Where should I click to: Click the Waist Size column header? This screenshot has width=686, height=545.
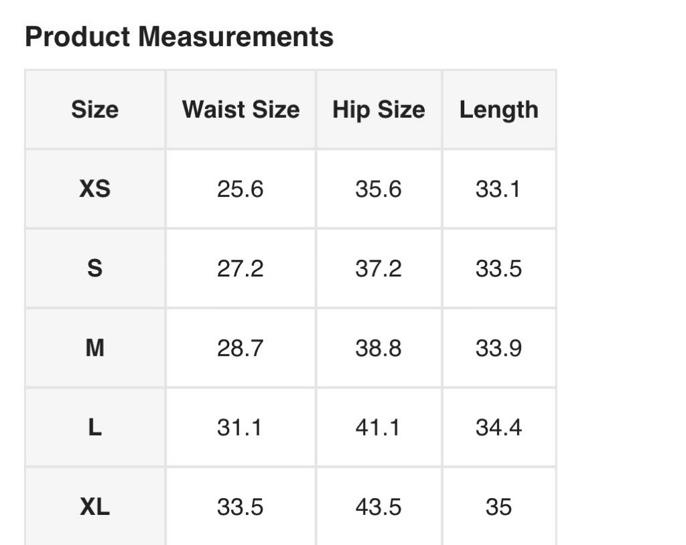[241, 109]
